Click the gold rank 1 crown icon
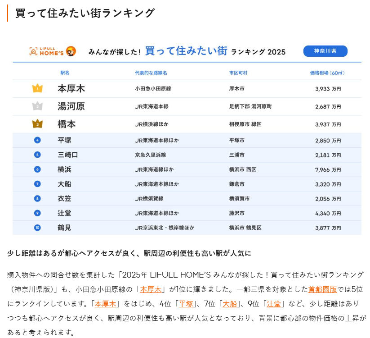 click(37, 88)
